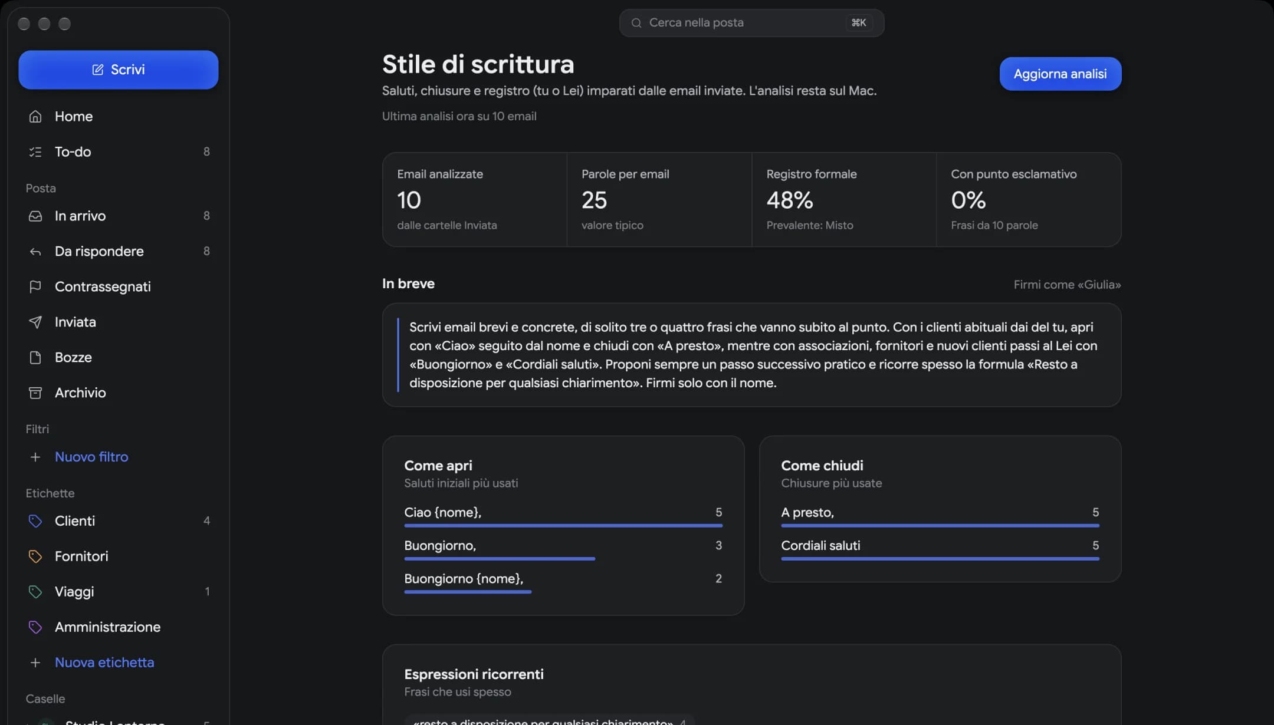
Task: Click the Da rispondere reply arrow icon
Action: (x=35, y=252)
